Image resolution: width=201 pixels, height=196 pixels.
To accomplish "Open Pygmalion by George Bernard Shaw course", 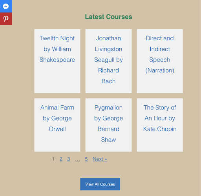I will click(x=108, y=124).
